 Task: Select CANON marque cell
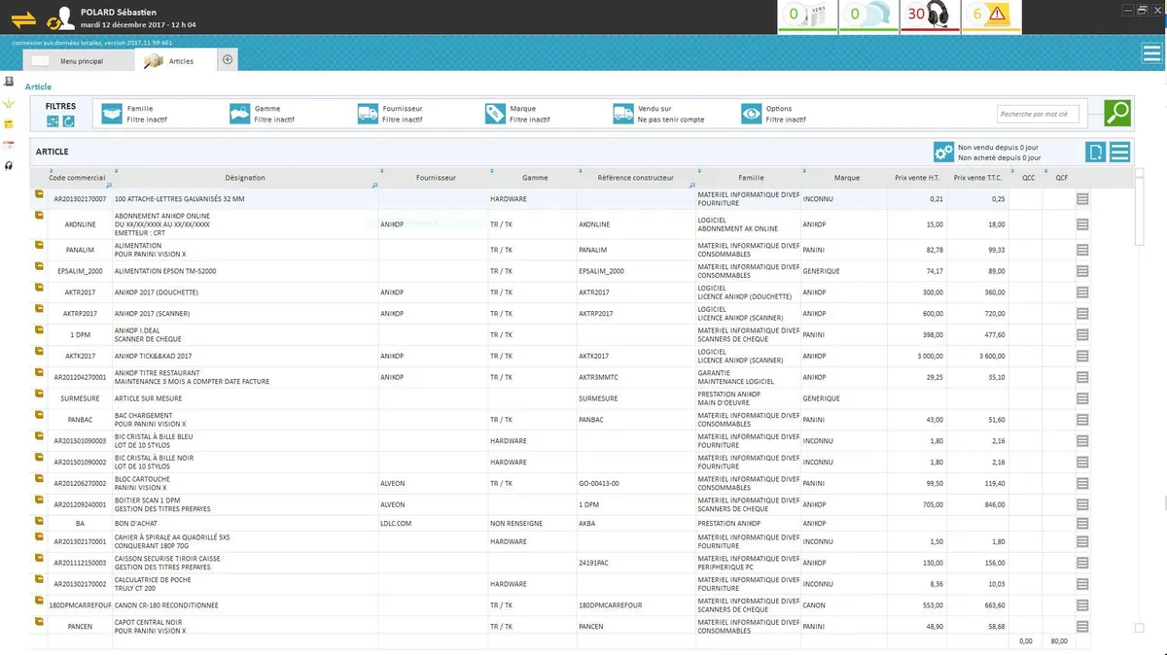tap(842, 604)
